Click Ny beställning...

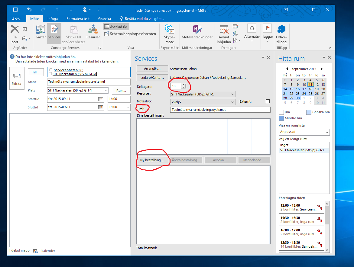[x=152, y=160]
